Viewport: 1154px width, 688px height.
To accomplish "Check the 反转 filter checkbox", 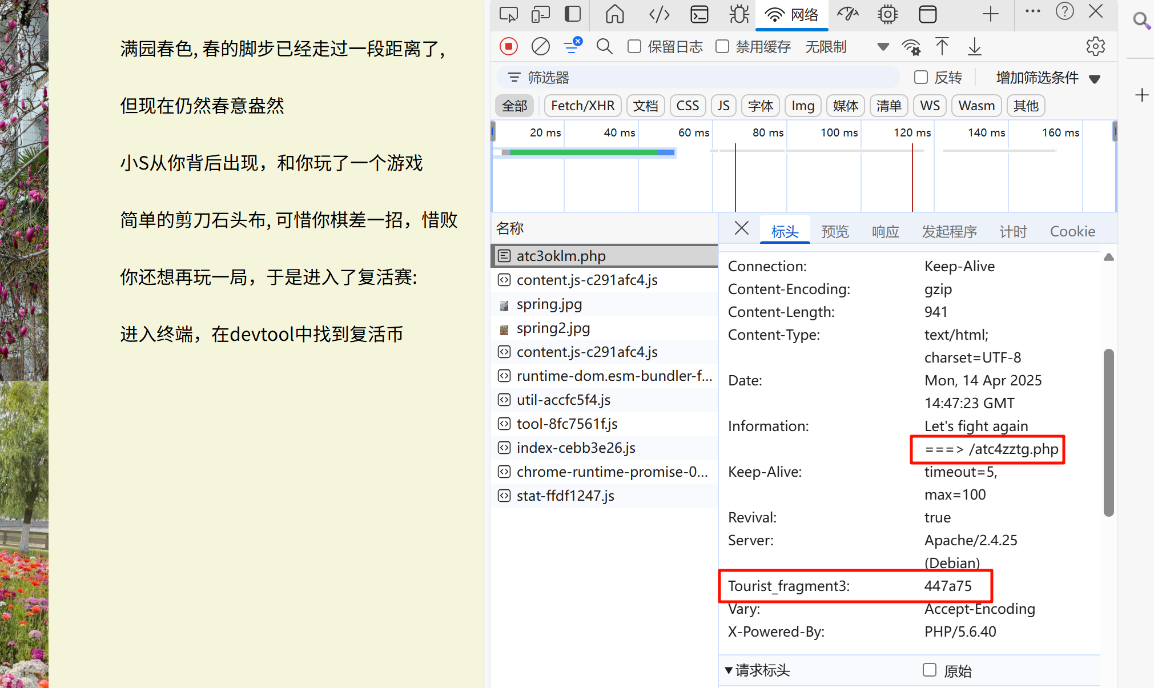I will click(x=920, y=77).
